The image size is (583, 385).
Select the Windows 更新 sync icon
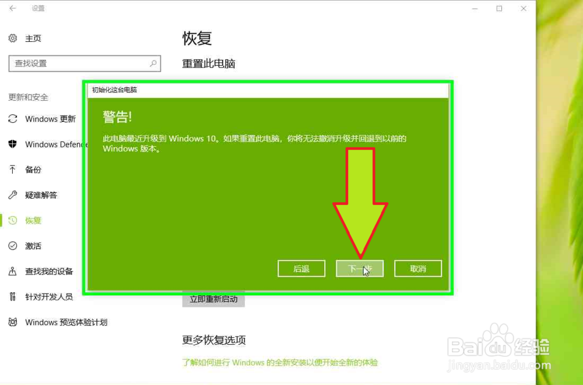pos(12,119)
